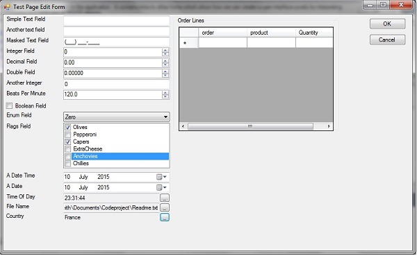
Task: Browse for file using File Name ellipsis button
Action: 165,207
